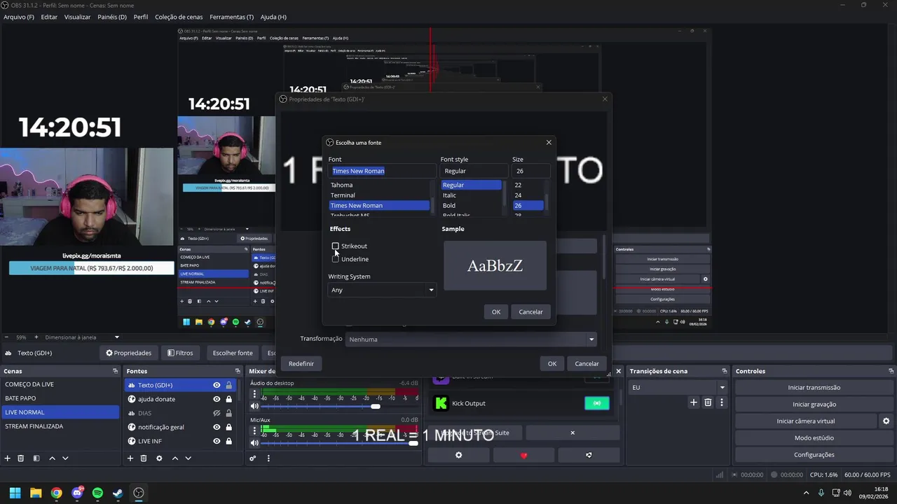Viewport: 897px width, 504px height.
Task: Add a scene transition with plus icon
Action: pos(694,402)
